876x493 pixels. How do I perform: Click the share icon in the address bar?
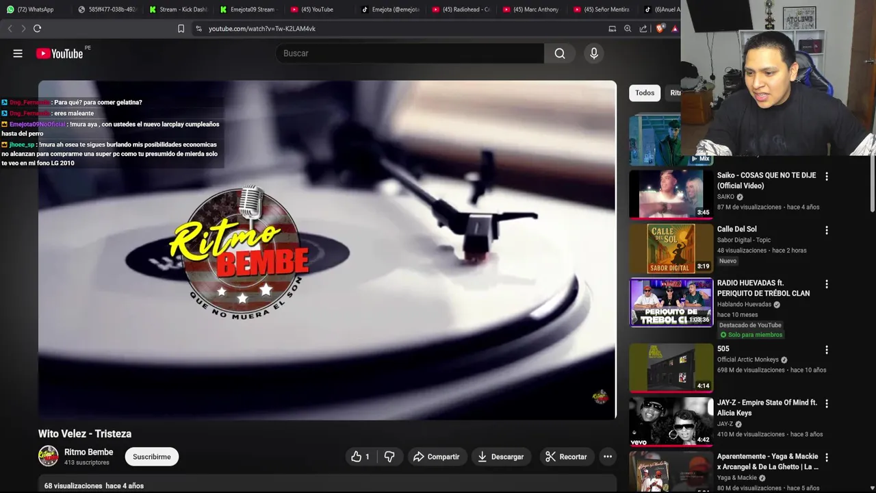(643, 29)
